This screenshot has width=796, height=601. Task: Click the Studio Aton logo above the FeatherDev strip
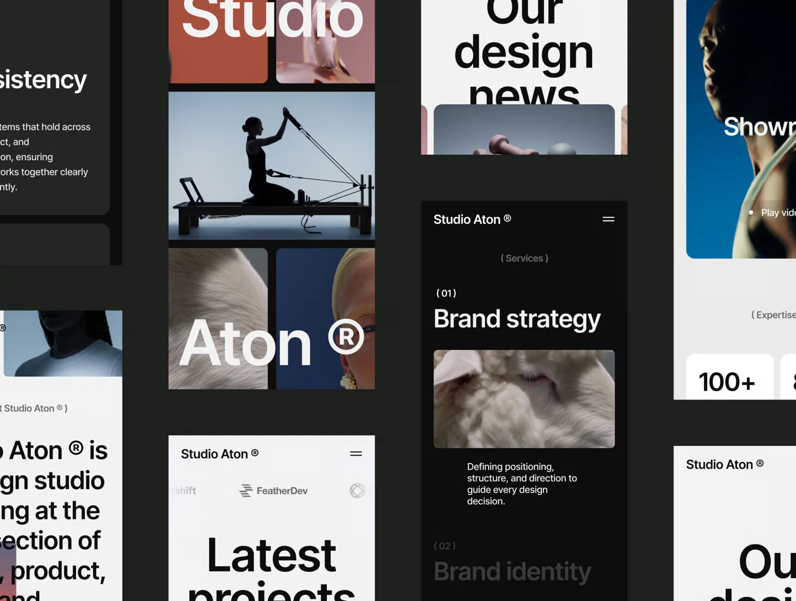click(x=220, y=454)
